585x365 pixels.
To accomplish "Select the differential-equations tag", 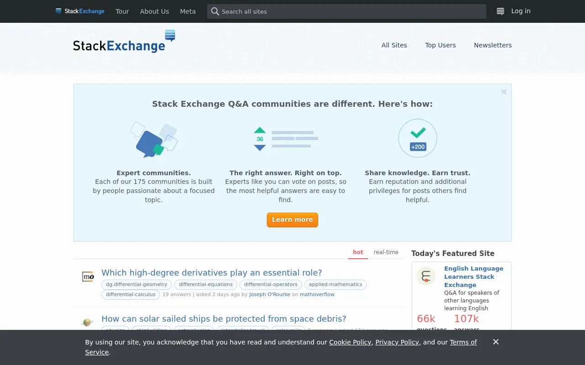I will 206,285.
